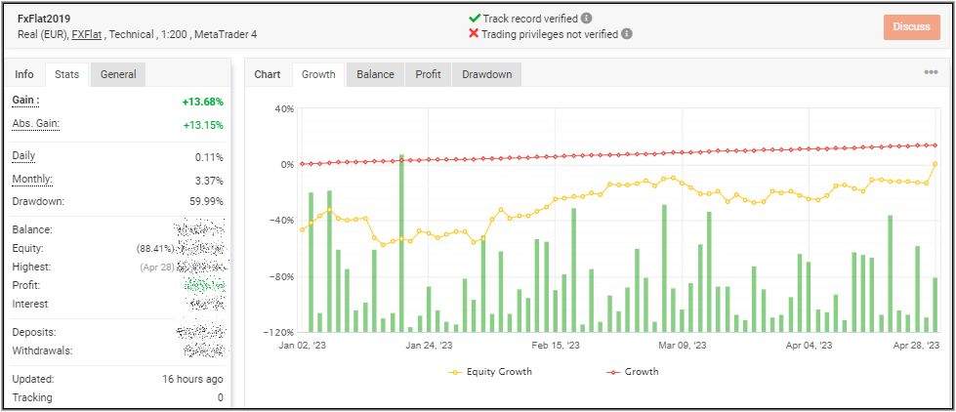The height and width of the screenshot is (412, 956).
Task: Click the Discuss button
Action: tap(911, 26)
